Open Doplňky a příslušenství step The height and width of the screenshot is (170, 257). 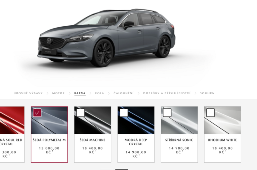click(167, 93)
